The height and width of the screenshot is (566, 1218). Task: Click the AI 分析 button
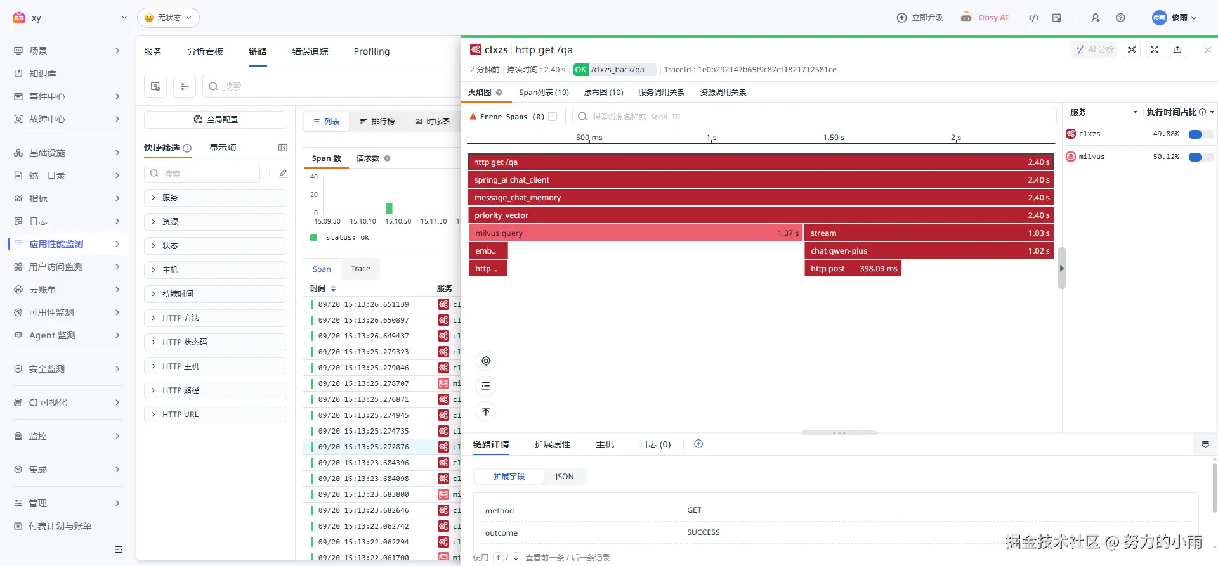[x=1095, y=49]
